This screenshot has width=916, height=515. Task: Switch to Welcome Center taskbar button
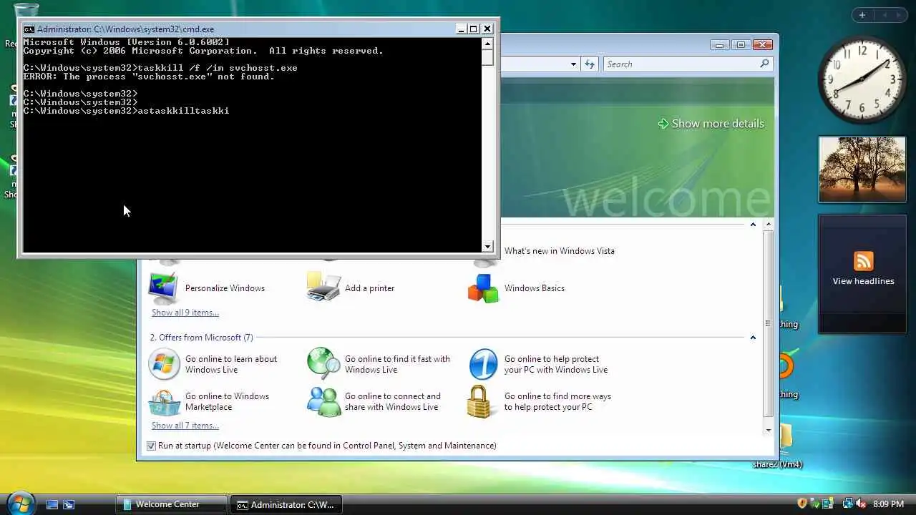click(172, 504)
